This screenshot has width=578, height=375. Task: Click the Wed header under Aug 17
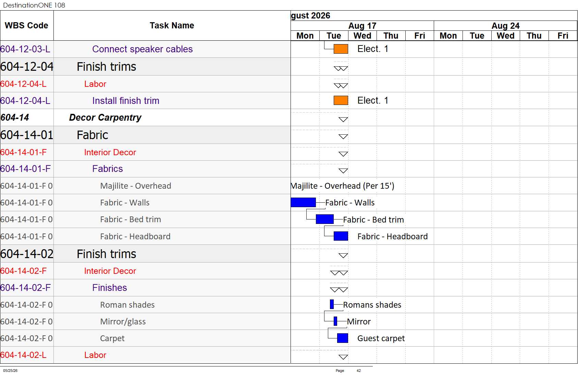(x=362, y=36)
